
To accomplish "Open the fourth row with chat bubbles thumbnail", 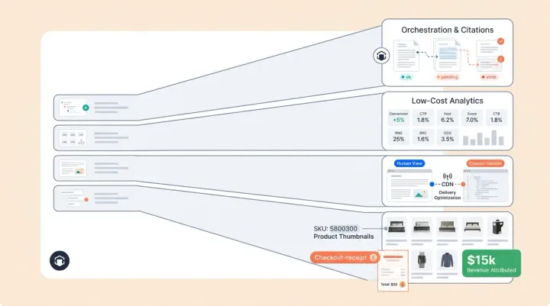I will (95, 198).
